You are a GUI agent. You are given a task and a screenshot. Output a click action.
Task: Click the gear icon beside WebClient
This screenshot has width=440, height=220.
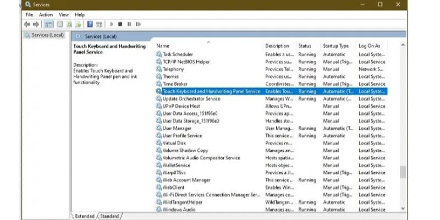point(159,187)
